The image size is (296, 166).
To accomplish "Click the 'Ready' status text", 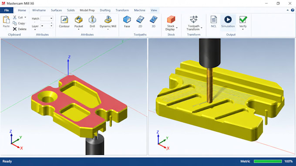I will (x=7, y=161).
